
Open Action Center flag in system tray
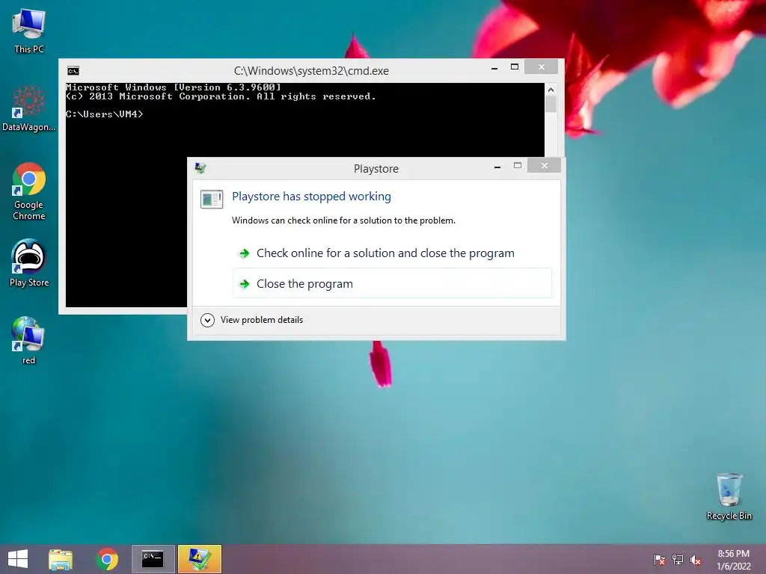coord(660,560)
